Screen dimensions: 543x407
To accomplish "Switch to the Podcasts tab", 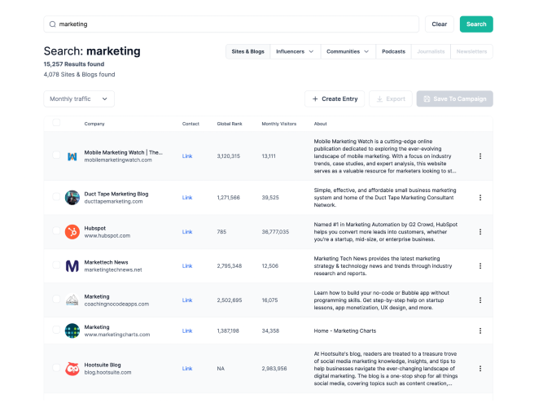I will (393, 51).
